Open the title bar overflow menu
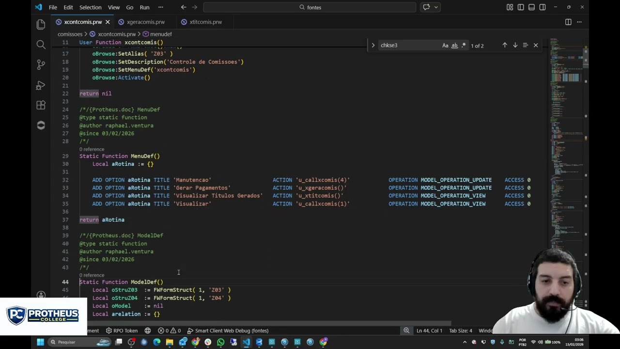The height and width of the screenshot is (349, 620). (x=161, y=7)
